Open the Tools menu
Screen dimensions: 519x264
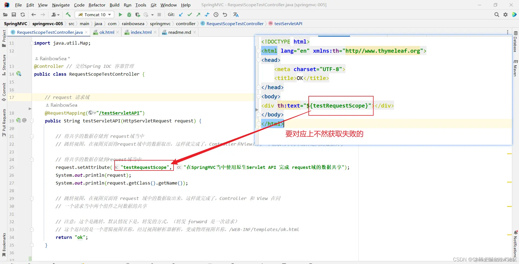[141, 5]
